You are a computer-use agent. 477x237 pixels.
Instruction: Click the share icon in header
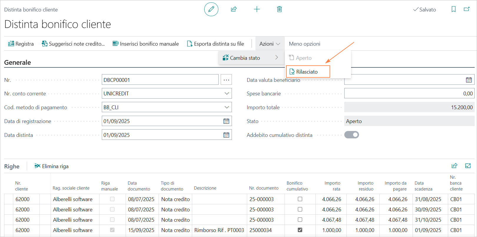tap(234, 9)
